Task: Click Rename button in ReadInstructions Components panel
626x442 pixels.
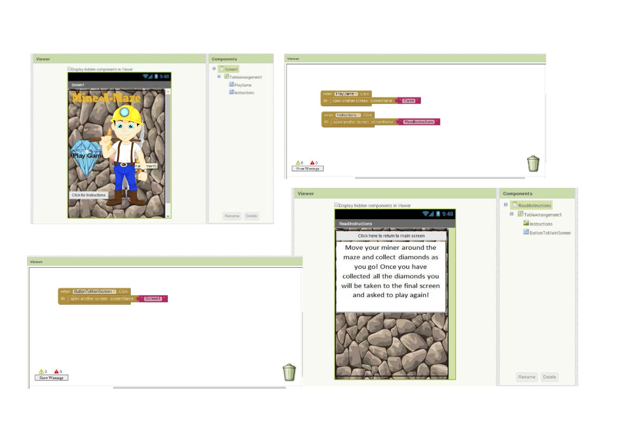Action: [527, 377]
